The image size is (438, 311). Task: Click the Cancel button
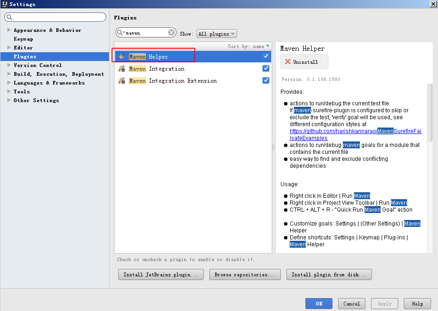[352, 304]
